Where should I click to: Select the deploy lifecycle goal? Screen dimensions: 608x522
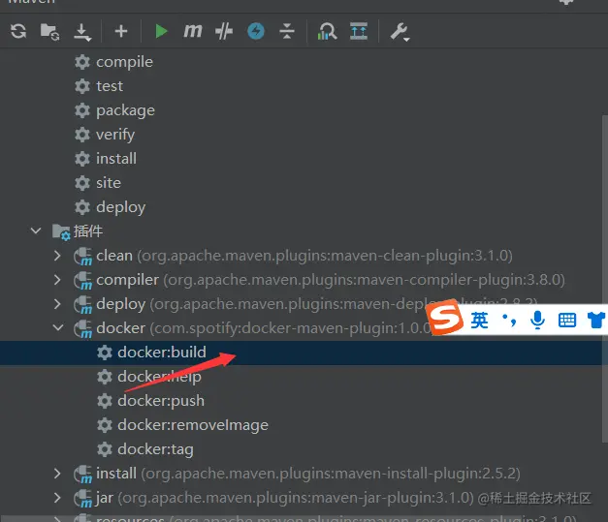(120, 207)
